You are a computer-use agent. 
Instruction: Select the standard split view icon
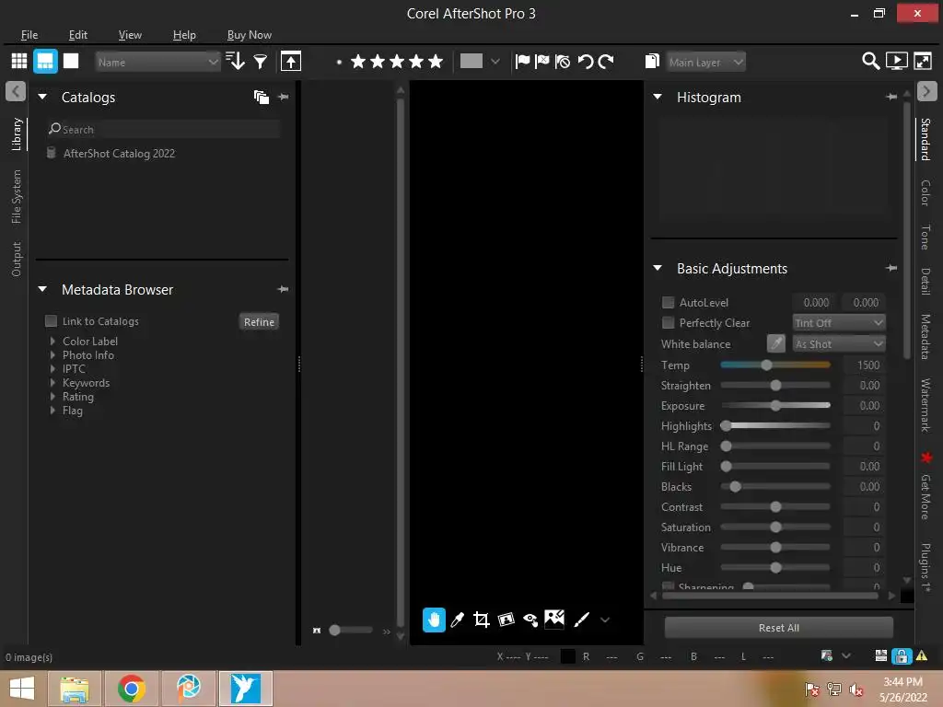point(45,62)
